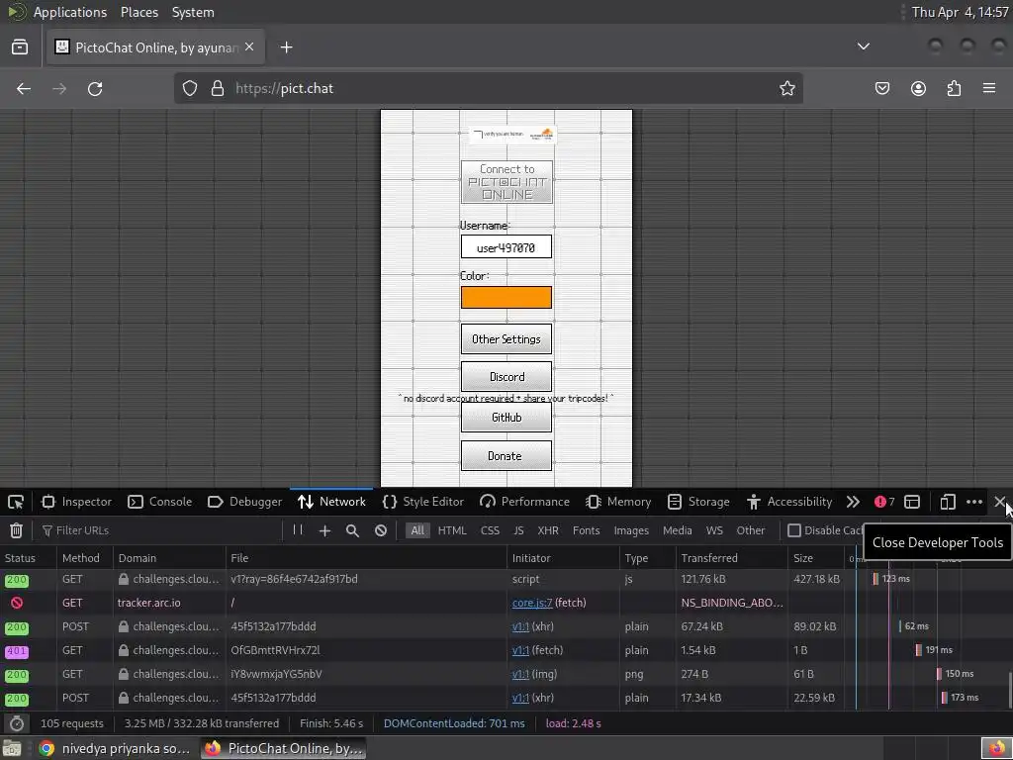1013x760 pixels.
Task: Filter requests by Other
Action: (x=751, y=530)
